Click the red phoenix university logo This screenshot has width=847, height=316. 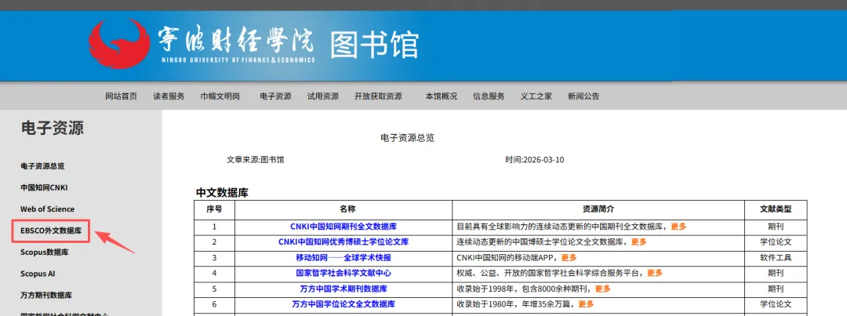(120, 44)
